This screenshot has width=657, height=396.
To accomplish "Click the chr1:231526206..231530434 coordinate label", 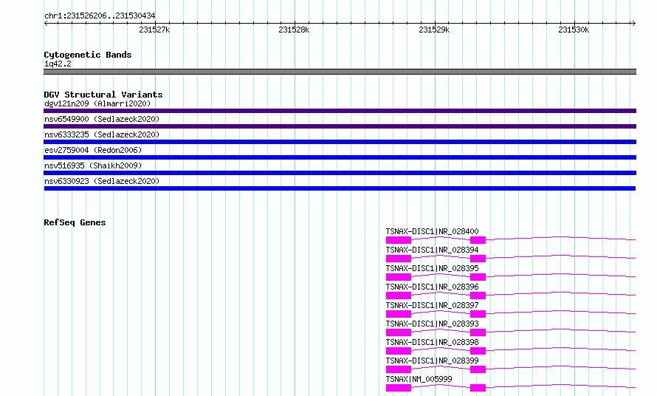I will (100, 16).
